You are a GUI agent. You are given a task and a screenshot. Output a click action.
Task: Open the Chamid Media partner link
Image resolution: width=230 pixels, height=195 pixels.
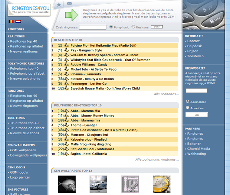[198, 149]
